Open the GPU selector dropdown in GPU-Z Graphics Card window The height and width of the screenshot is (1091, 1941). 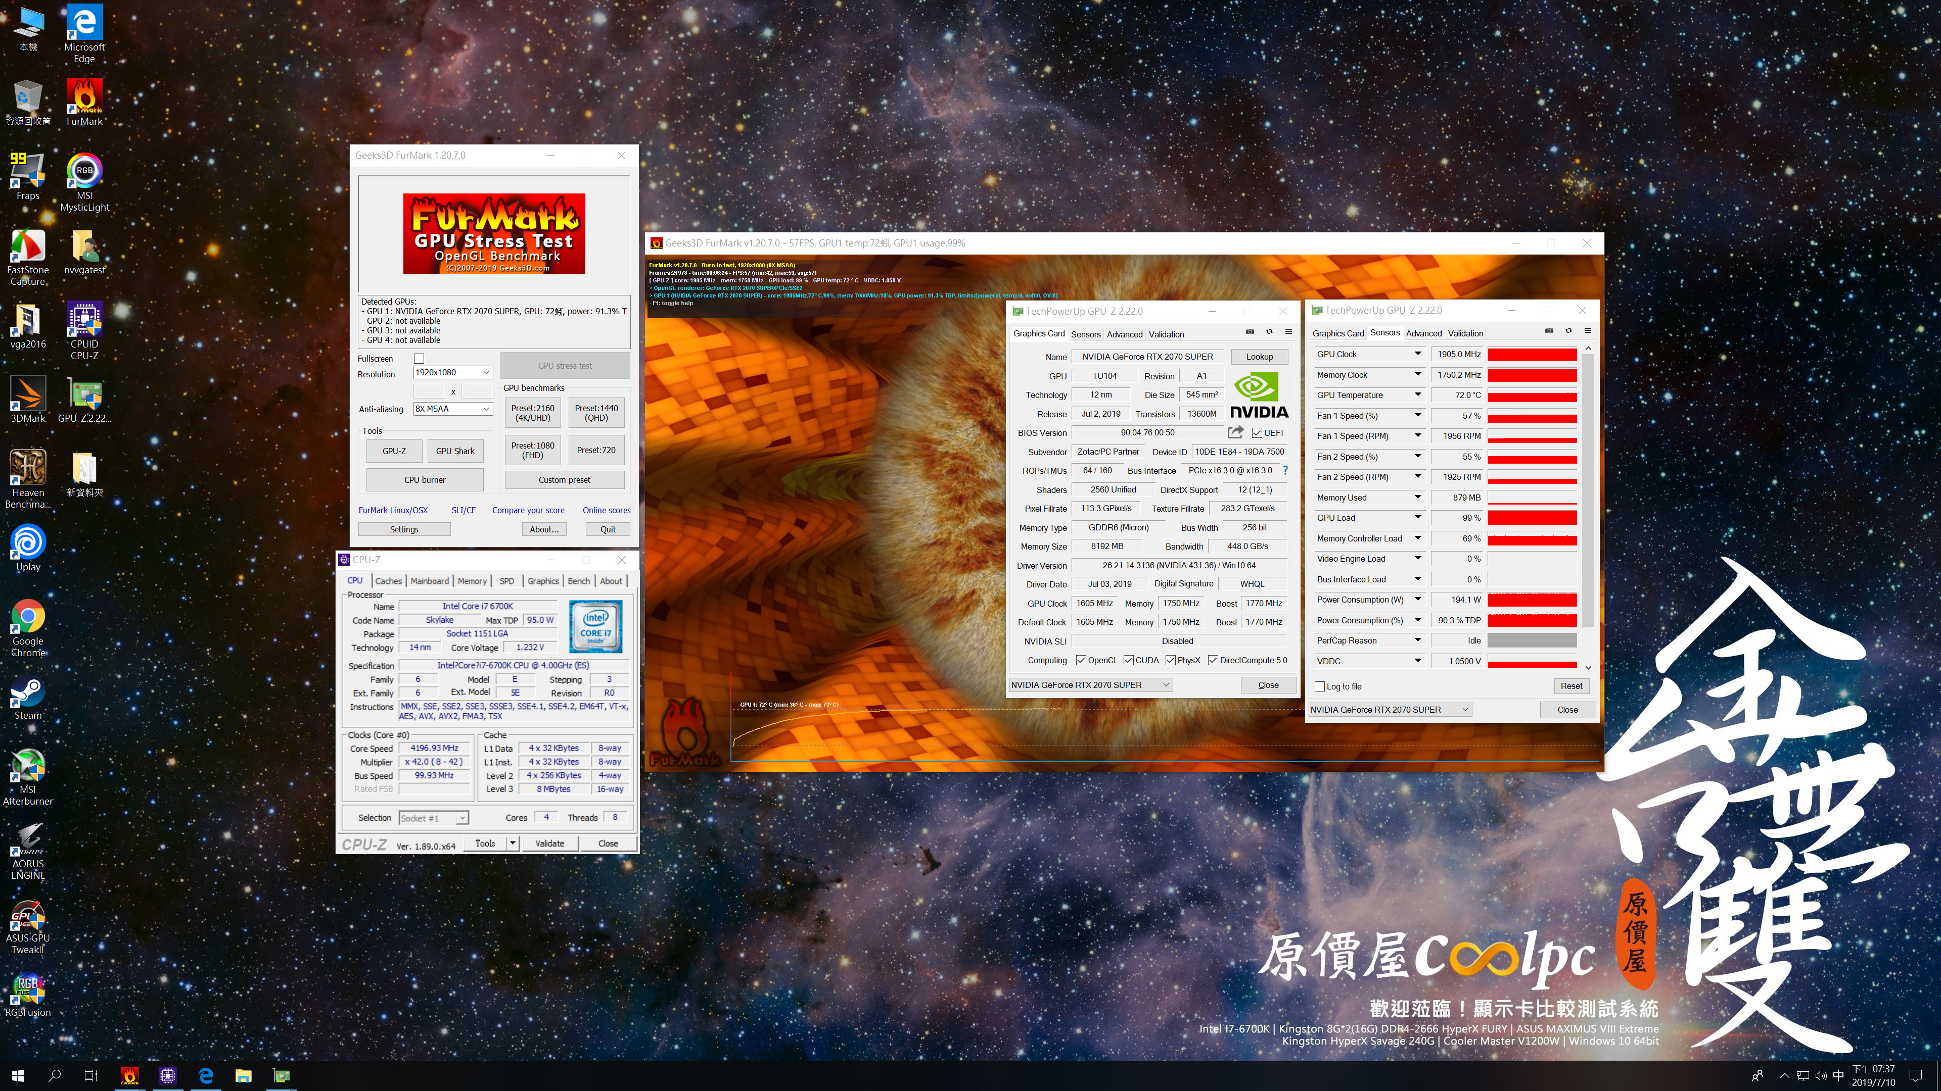(x=1090, y=684)
